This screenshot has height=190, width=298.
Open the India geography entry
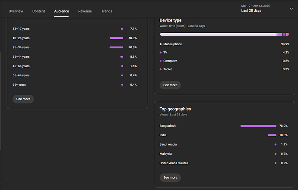coord(163,135)
